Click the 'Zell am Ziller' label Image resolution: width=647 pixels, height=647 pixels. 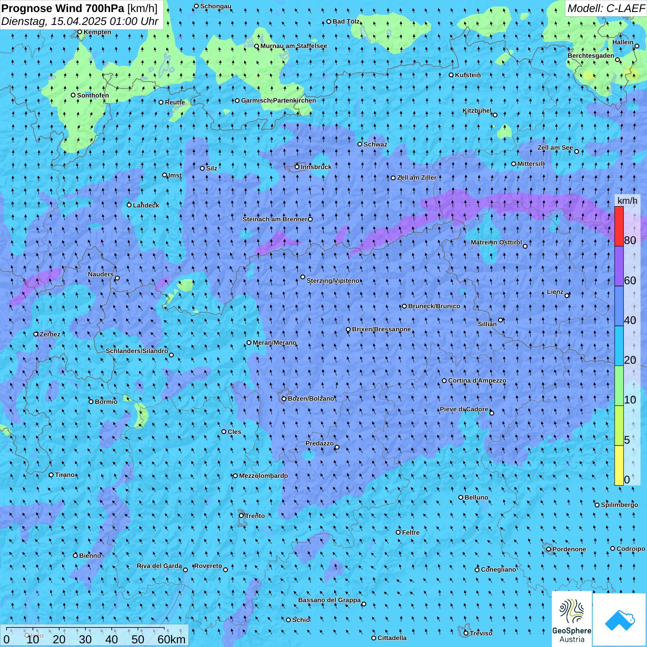(416, 177)
